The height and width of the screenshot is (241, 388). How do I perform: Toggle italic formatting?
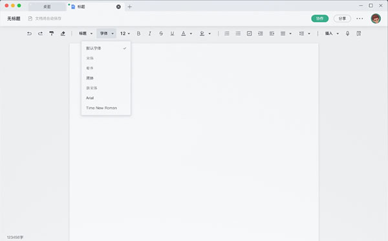tap(150, 34)
